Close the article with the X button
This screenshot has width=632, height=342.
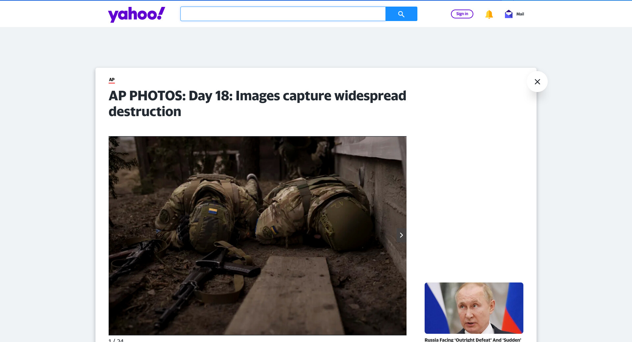(x=537, y=82)
